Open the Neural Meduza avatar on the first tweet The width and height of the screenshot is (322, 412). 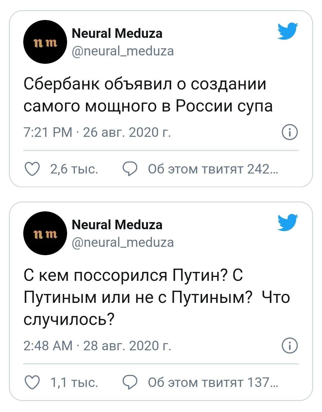tap(45, 42)
